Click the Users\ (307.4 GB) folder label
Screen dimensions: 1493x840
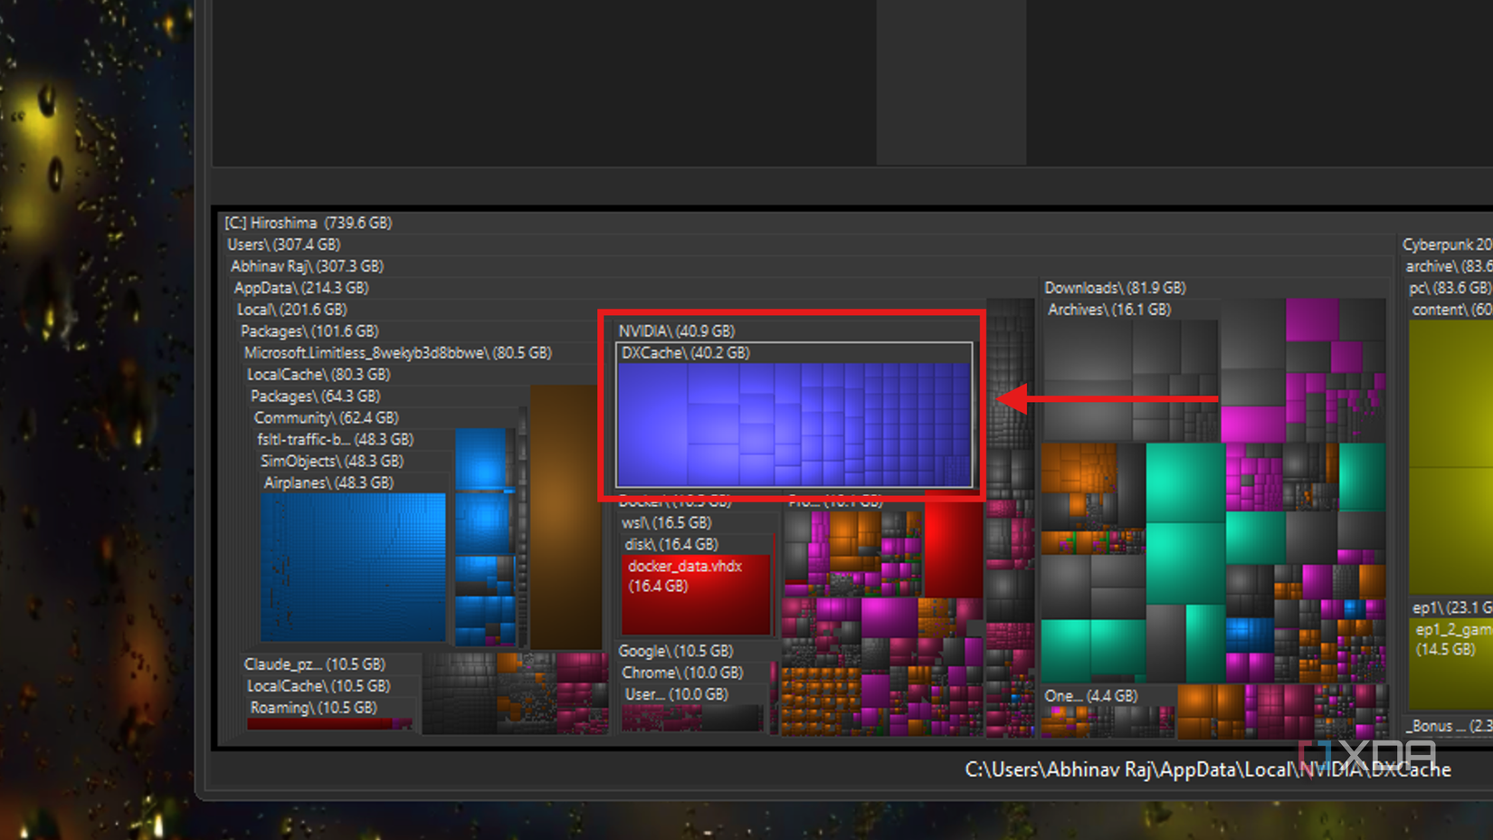pos(284,244)
